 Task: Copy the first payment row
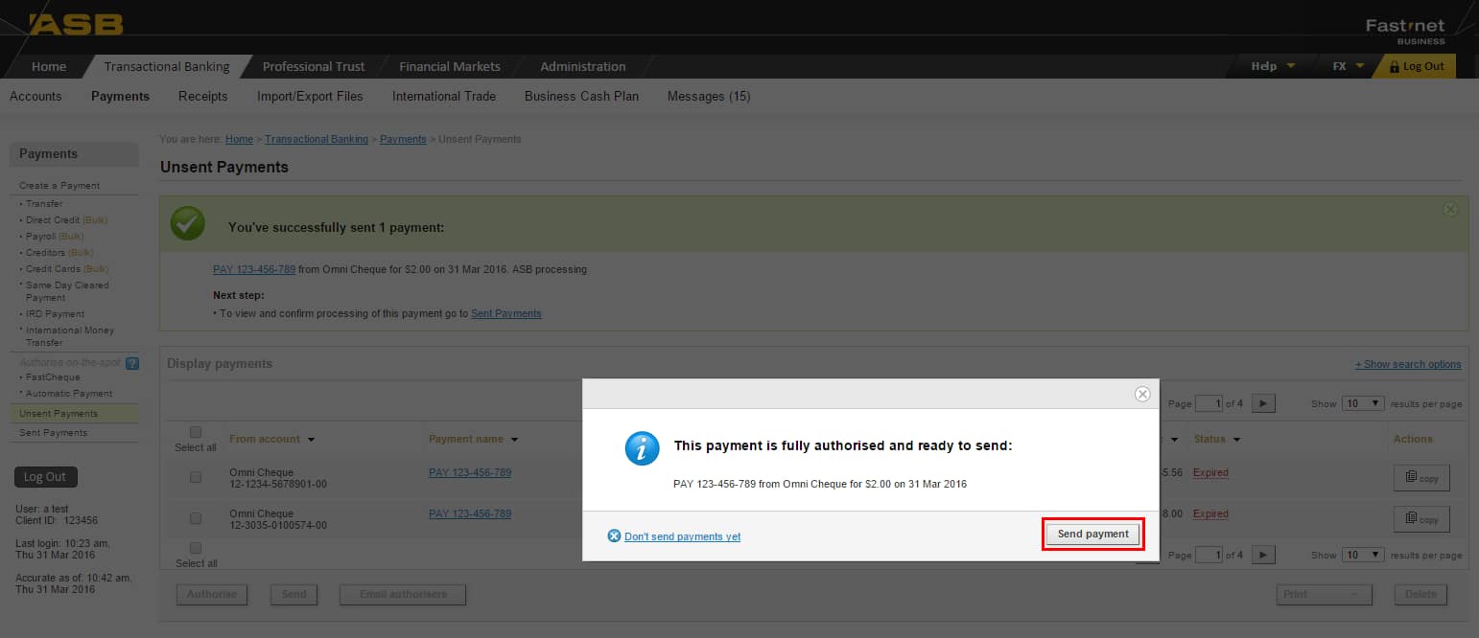click(1420, 477)
